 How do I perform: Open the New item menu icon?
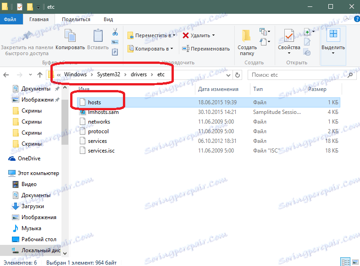265,32
